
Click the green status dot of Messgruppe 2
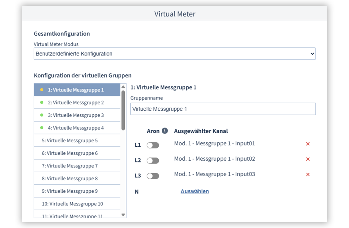pos(42,103)
